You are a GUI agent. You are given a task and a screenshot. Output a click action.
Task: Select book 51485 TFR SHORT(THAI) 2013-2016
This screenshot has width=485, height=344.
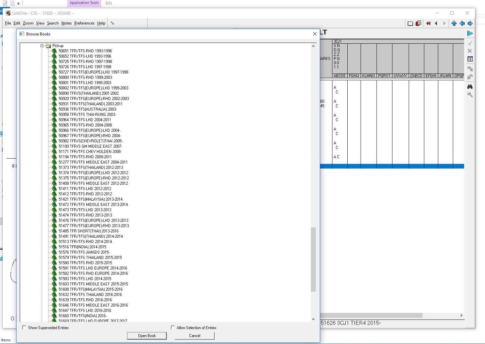coord(89,231)
